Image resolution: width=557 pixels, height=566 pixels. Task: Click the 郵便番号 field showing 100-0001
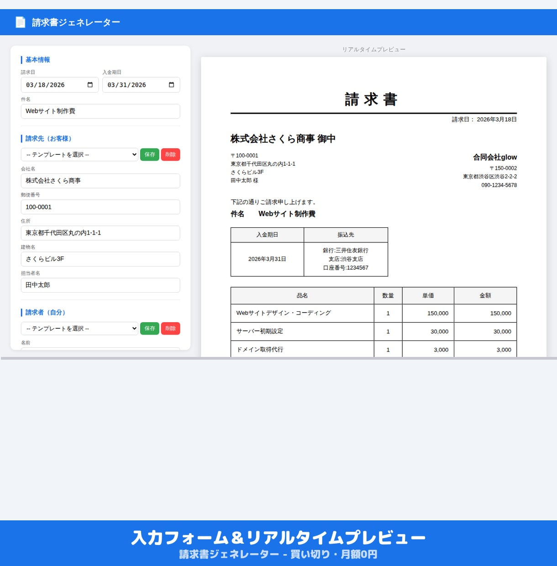[100, 207]
